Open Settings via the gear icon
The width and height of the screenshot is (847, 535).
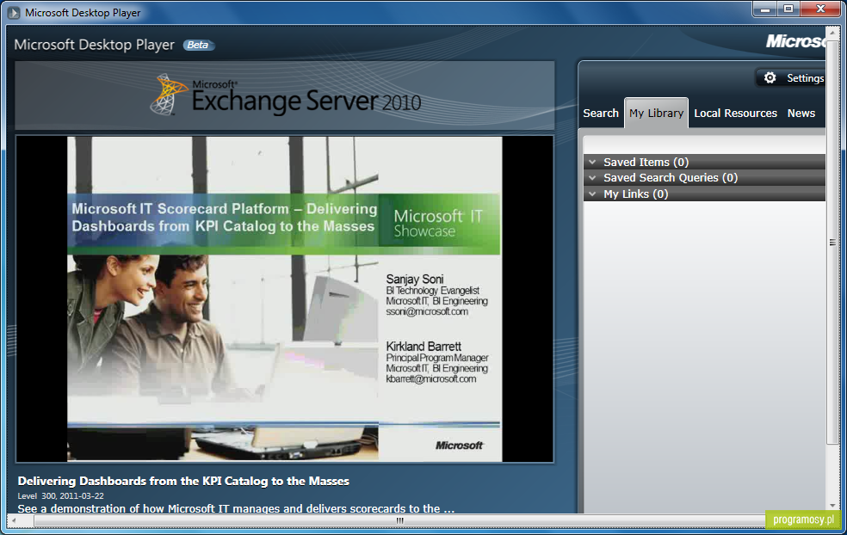click(770, 77)
